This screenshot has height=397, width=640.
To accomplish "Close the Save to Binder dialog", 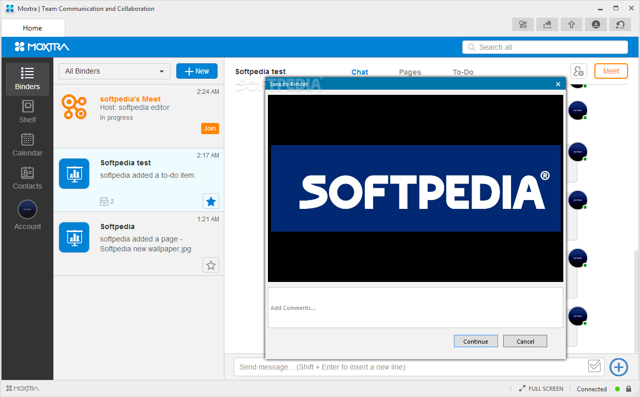I will click(x=558, y=84).
